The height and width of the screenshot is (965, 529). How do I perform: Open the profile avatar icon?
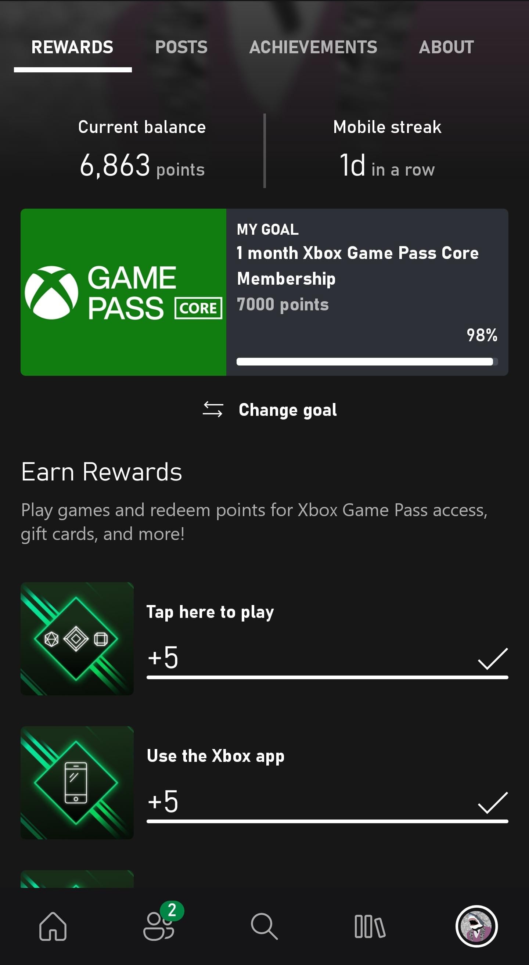click(x=476, y=926)
